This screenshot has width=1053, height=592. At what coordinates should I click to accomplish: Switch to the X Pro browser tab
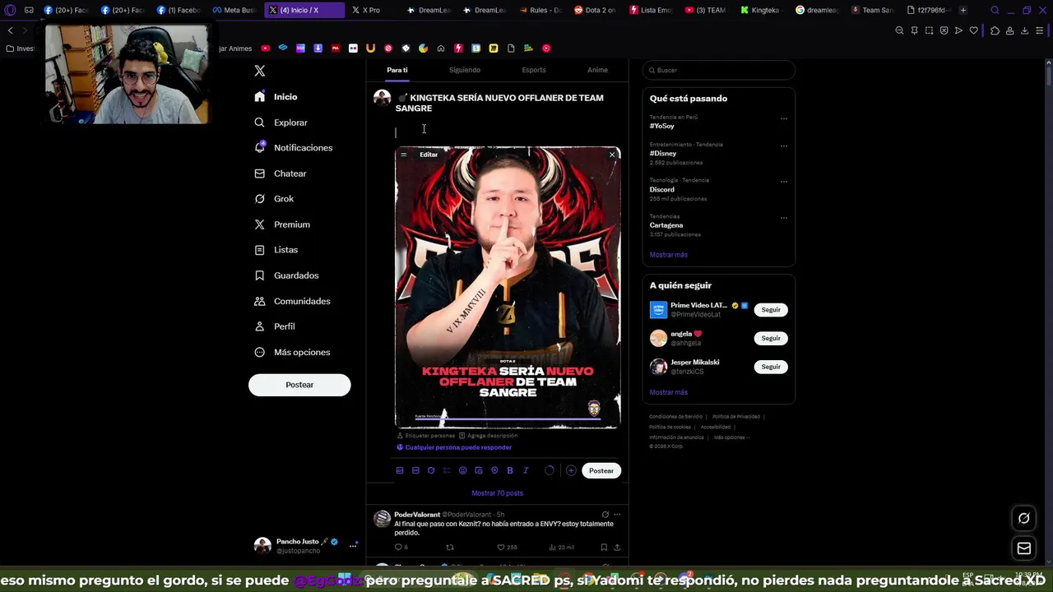tap(366, 10)
